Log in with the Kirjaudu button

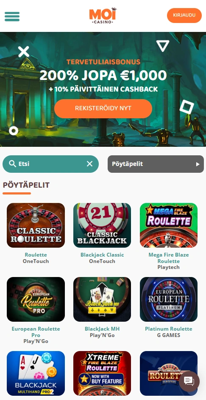tap(184, 15)
